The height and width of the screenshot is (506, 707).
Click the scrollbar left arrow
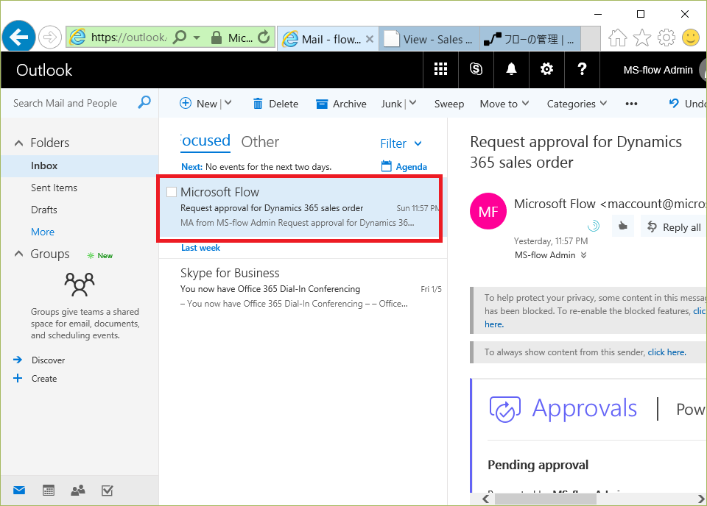(485, 499)
